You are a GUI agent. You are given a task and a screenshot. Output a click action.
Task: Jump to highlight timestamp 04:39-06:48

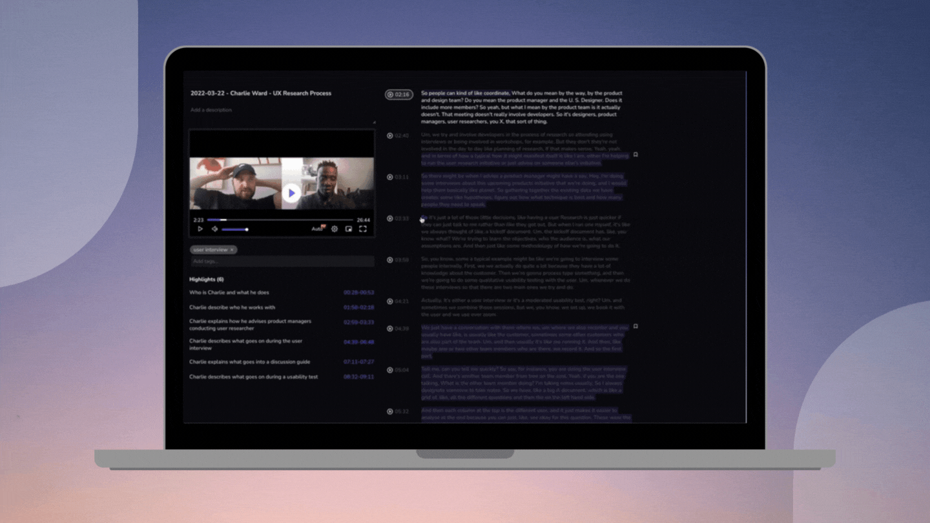point(358,342)
